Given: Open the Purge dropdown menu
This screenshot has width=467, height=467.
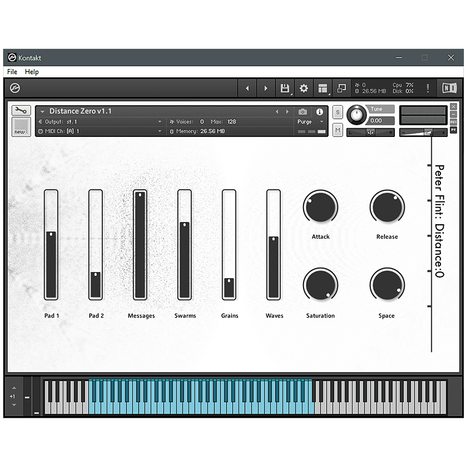Looking at the screenshot, I should coord(311,121).
